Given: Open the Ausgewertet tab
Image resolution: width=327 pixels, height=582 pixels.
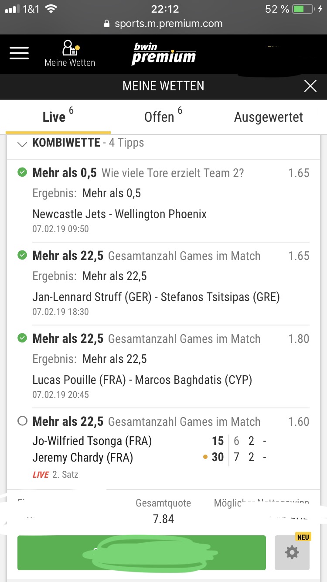Looking at the screenshot, I should pyautogui.click(x=268, y=117).
